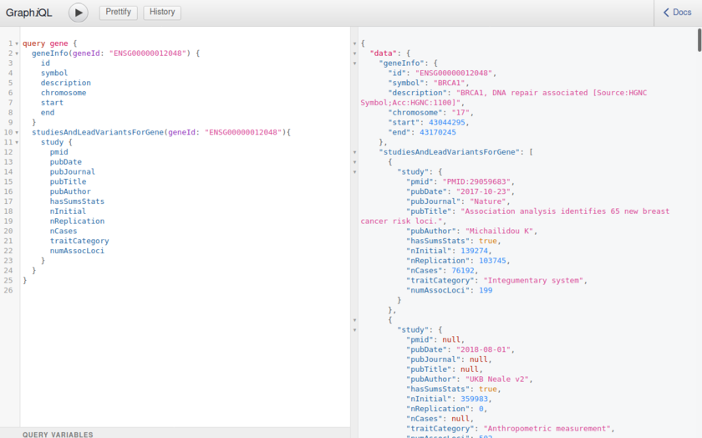Viewport: 702px width, 438px height.
Task: Click 'nReplication' field in query editor
Action: pyautogui.click(x=77, y=222)
